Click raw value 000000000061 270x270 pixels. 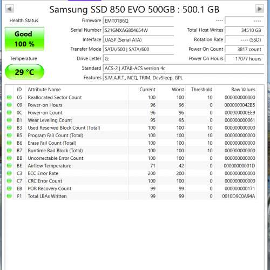pos(240,120)
